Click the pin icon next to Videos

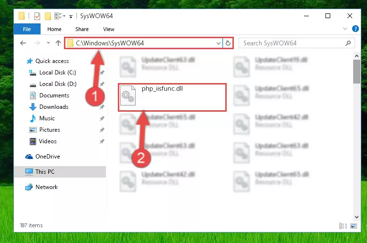click(102, 141)
